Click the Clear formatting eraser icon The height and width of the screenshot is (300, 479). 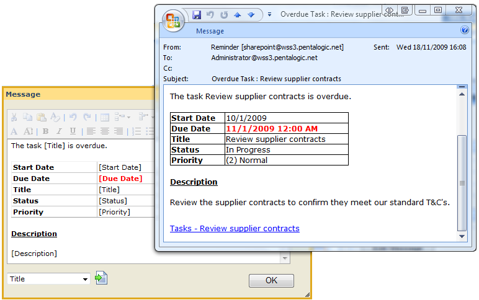55,117
